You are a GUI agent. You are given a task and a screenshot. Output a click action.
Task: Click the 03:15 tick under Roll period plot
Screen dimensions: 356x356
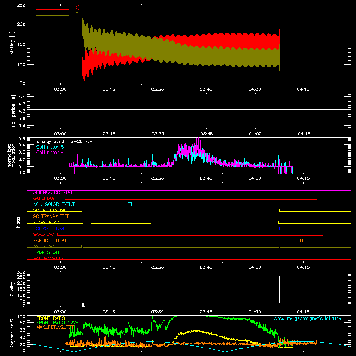109,134
